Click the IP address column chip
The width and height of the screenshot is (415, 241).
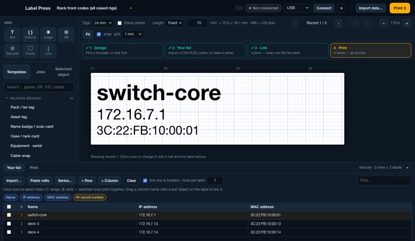pos(31,198)
